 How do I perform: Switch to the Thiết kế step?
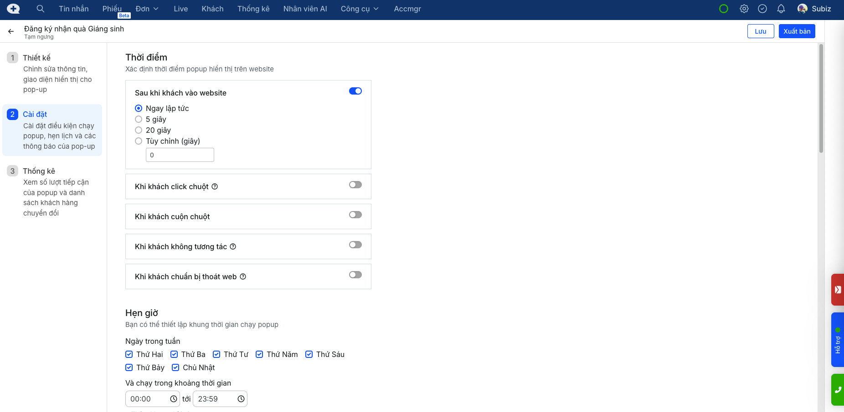[x=37, y=58]
